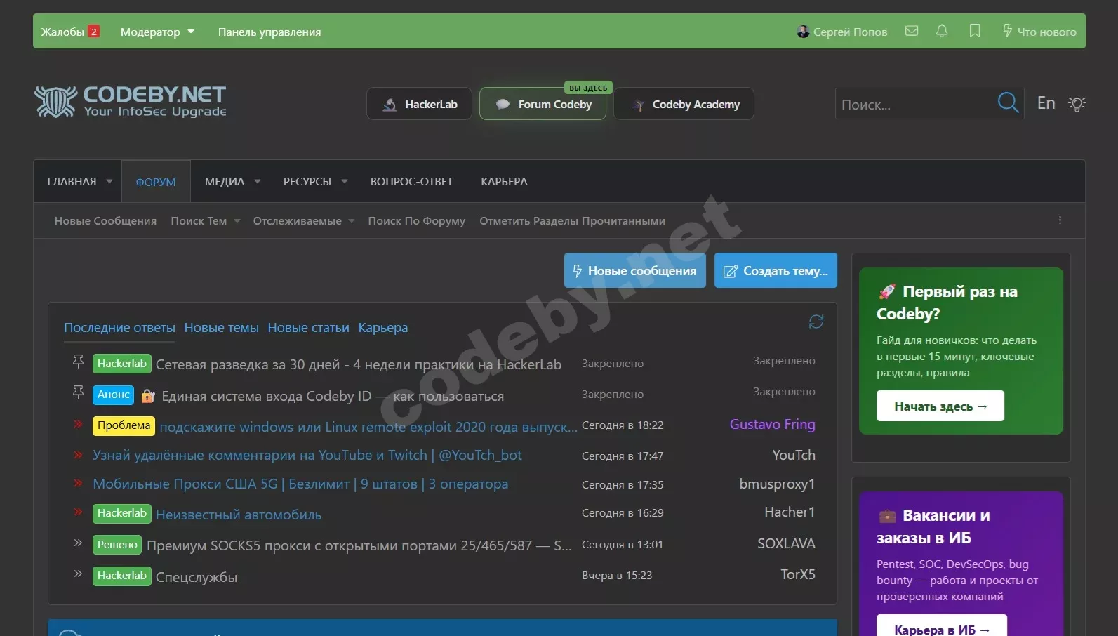
Task: Open Панель управления link
Action: pyautogui.click(x=269, y=32)
